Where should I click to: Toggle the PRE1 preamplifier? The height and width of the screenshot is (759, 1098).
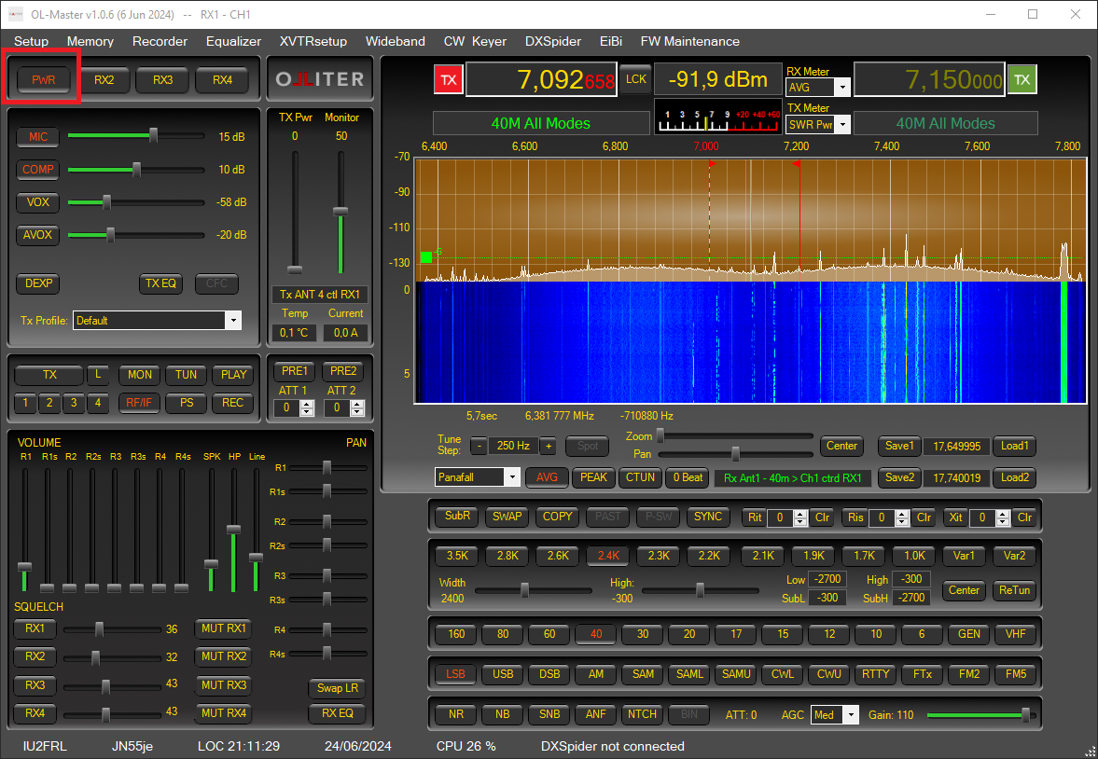pos(293,370)
